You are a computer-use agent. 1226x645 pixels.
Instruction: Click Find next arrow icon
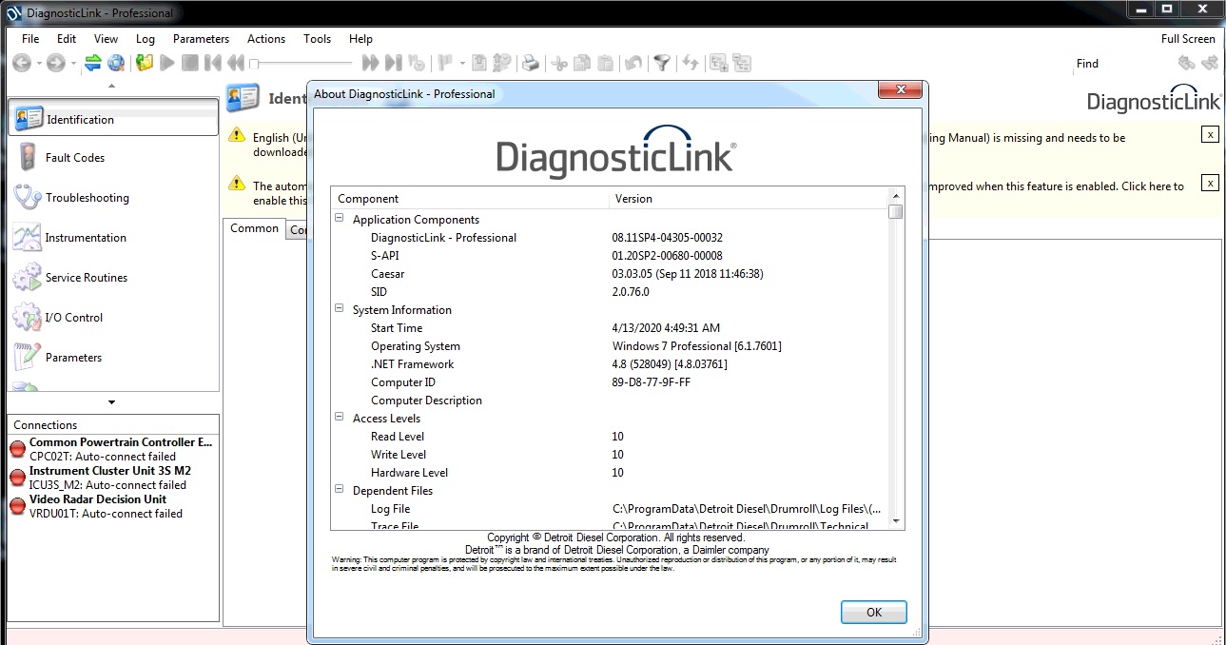[1210, 63]
